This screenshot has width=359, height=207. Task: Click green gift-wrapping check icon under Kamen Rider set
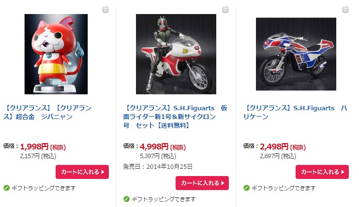[x=126, y=199]
